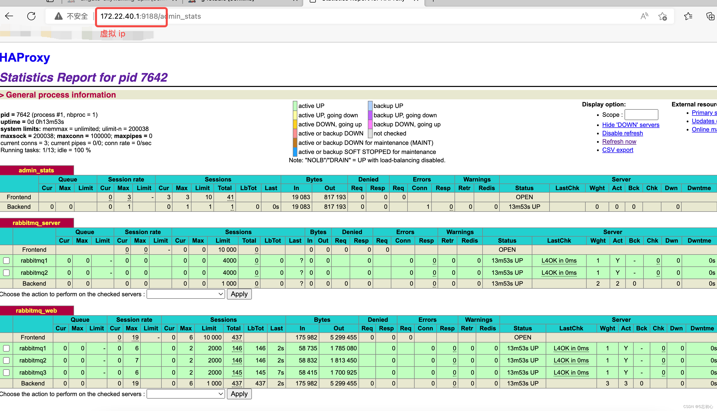Image resolution: width=717 pixels, height=411 pixels.
Task: Click the active UP green legend swatch
Action: pyautogui.click(x=295, y=106)
